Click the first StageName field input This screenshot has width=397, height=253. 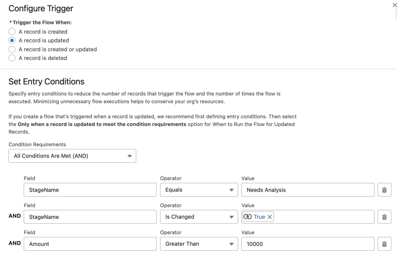pyautogui.click(x=90, y=190)
